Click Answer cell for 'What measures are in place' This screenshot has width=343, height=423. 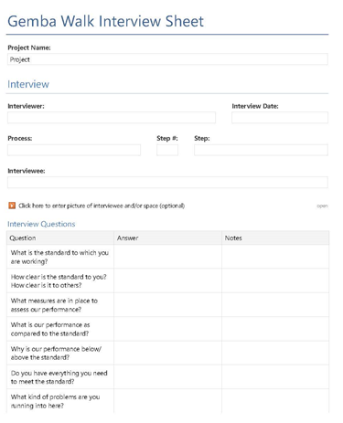167,305
